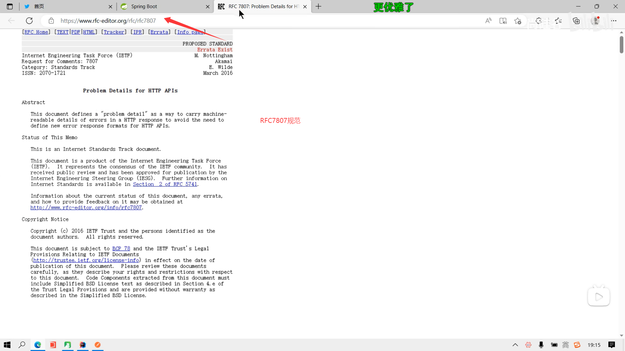Open the Errata link
Viewport: 625px width, 351px height.
pos(159,32)
